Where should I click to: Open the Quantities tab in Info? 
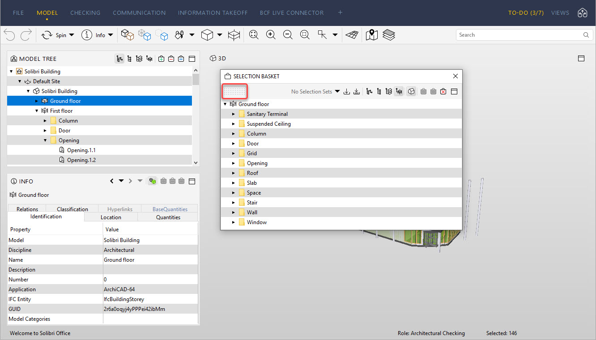pos(168,217)
